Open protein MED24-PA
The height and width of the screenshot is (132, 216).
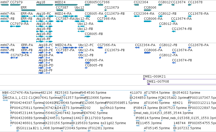[x=64, y=45]
